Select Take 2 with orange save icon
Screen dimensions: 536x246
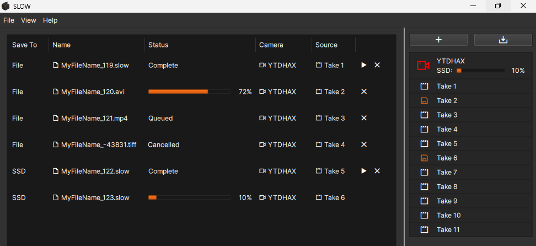click(x=447, y=100)
